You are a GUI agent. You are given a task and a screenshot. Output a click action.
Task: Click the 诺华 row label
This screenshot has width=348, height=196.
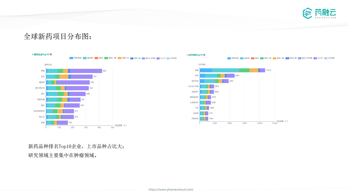click(x=43, y=76)
